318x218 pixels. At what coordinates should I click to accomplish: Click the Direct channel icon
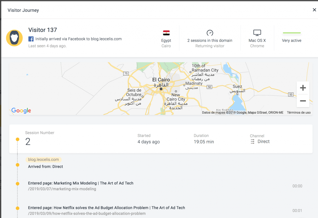[252, 142]
